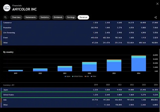Image resolution: width=160 pixels, height=112 pixels.
Task: Open the Statistics tab
Action: click(x=44, y=17)
